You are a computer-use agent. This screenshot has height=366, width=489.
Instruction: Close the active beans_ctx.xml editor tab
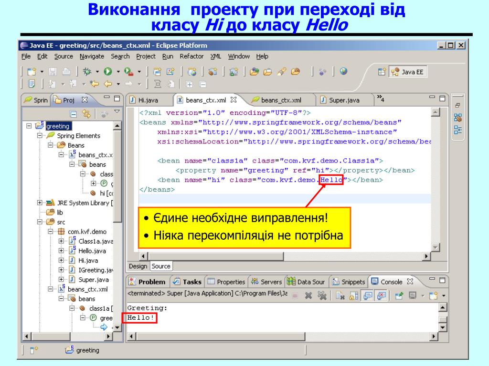pos(234,100)
